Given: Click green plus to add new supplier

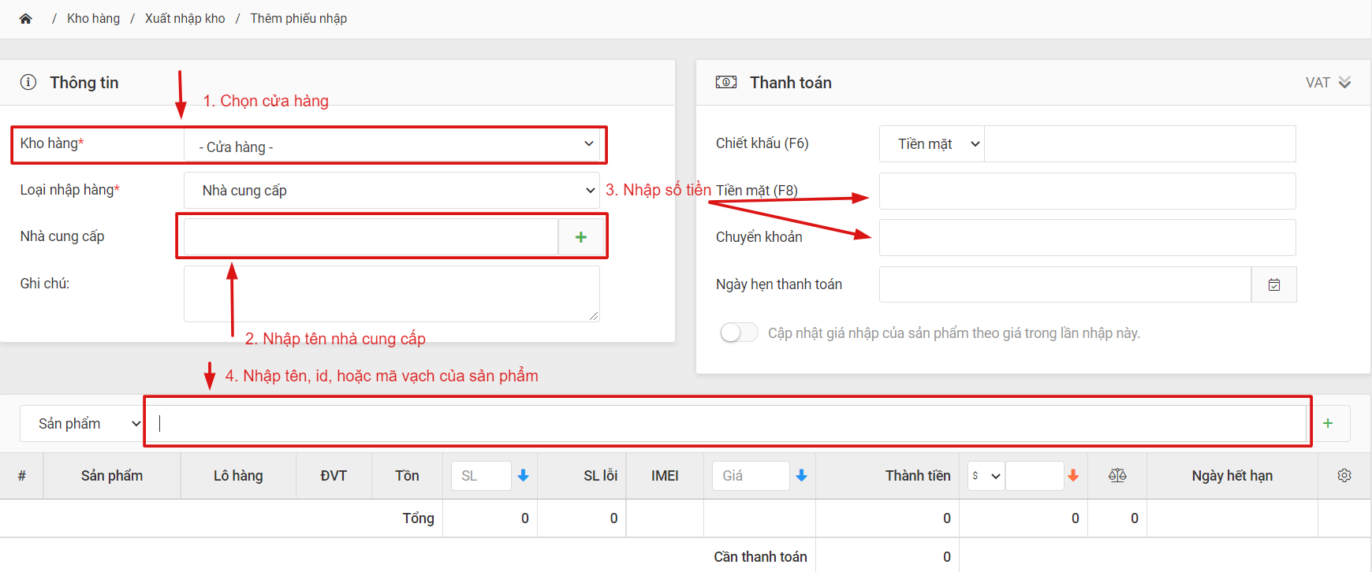Looking at the screenshot, I should pyautogui.click(x=581, y=237).
